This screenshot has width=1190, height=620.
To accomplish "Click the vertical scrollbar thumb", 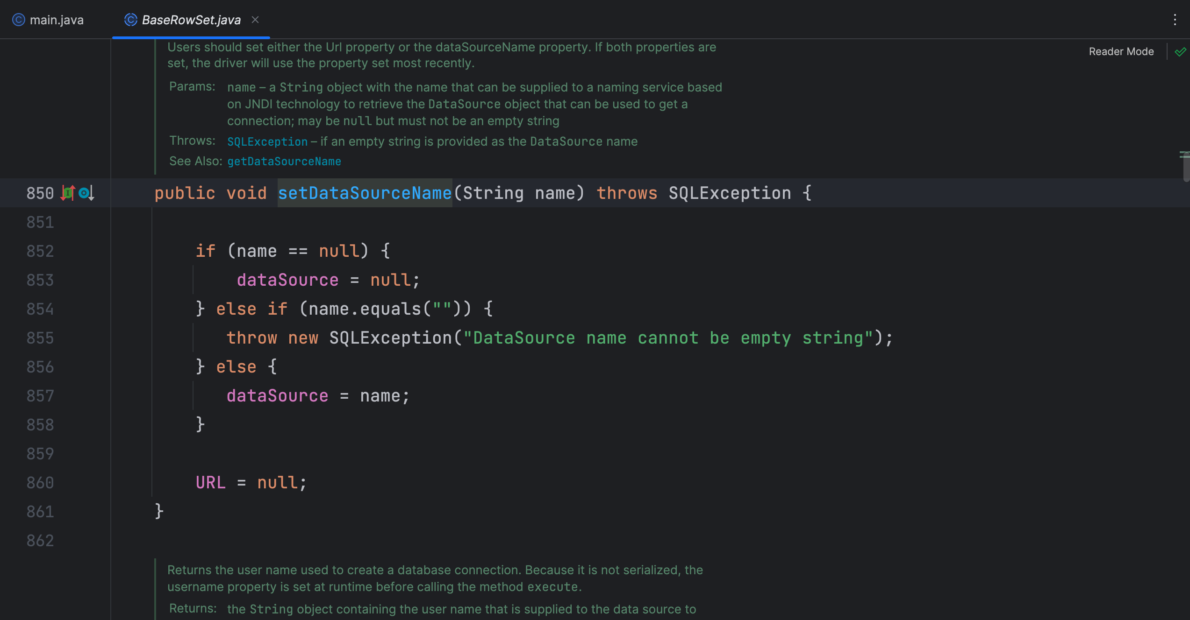I will coord(1186,167).
